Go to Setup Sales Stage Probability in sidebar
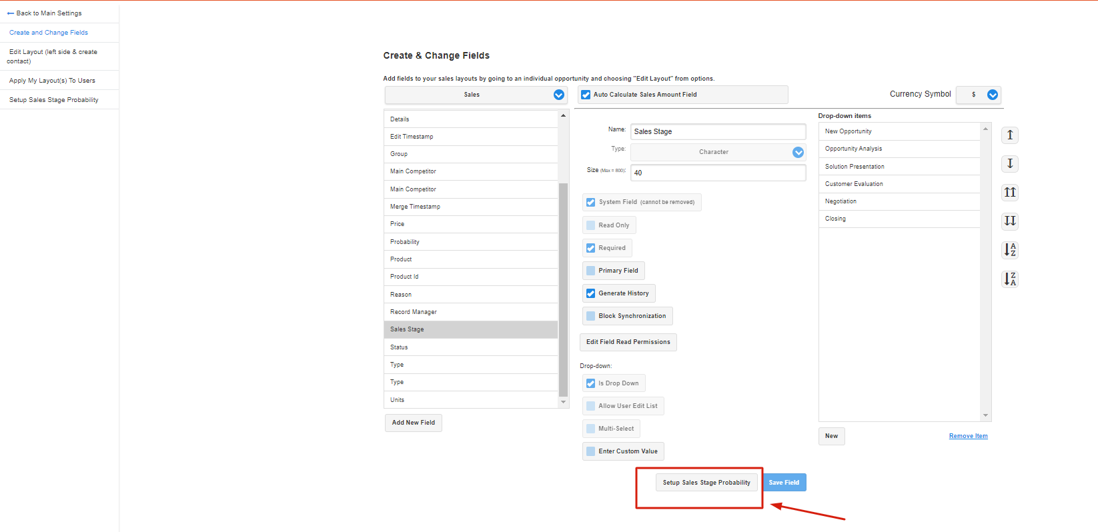Image resolution: width=1098 pixels, height=532 pixels. 54,100
